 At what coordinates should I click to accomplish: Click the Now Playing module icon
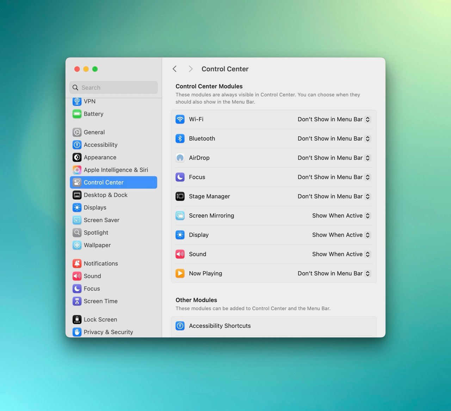(x=180, y=273)
